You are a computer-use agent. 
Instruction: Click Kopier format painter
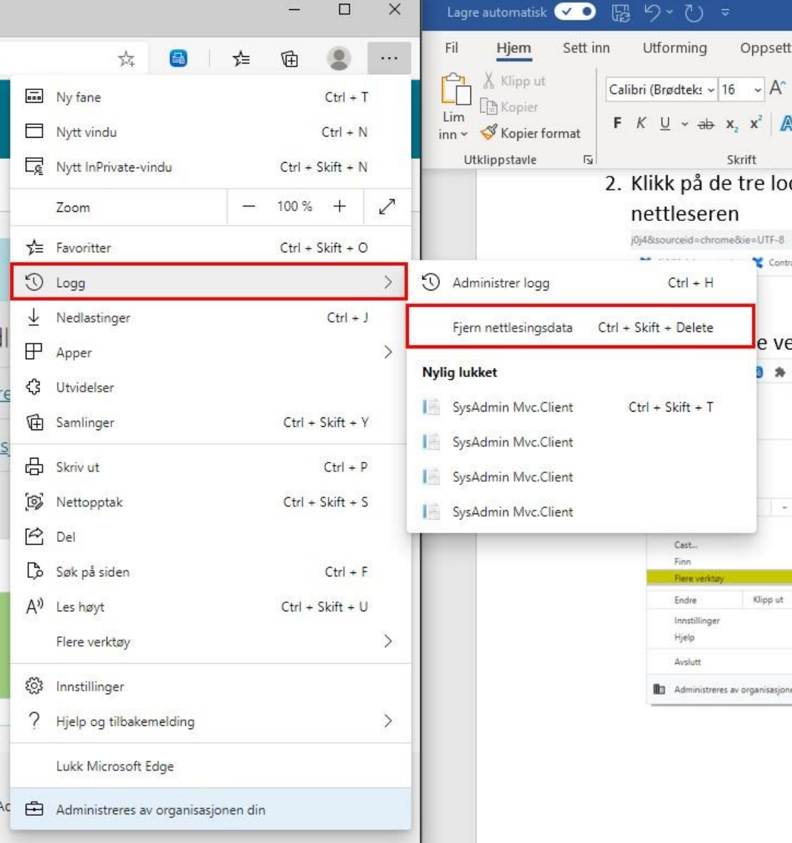pos(531,133)
